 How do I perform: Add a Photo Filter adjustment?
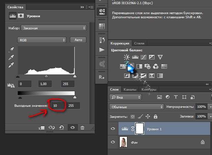[x=147, y=66]
